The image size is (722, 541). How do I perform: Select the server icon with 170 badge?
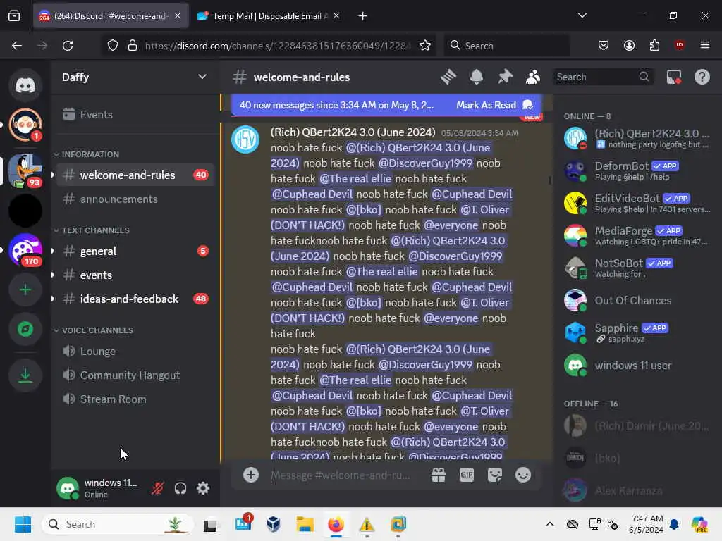point(25,250)
